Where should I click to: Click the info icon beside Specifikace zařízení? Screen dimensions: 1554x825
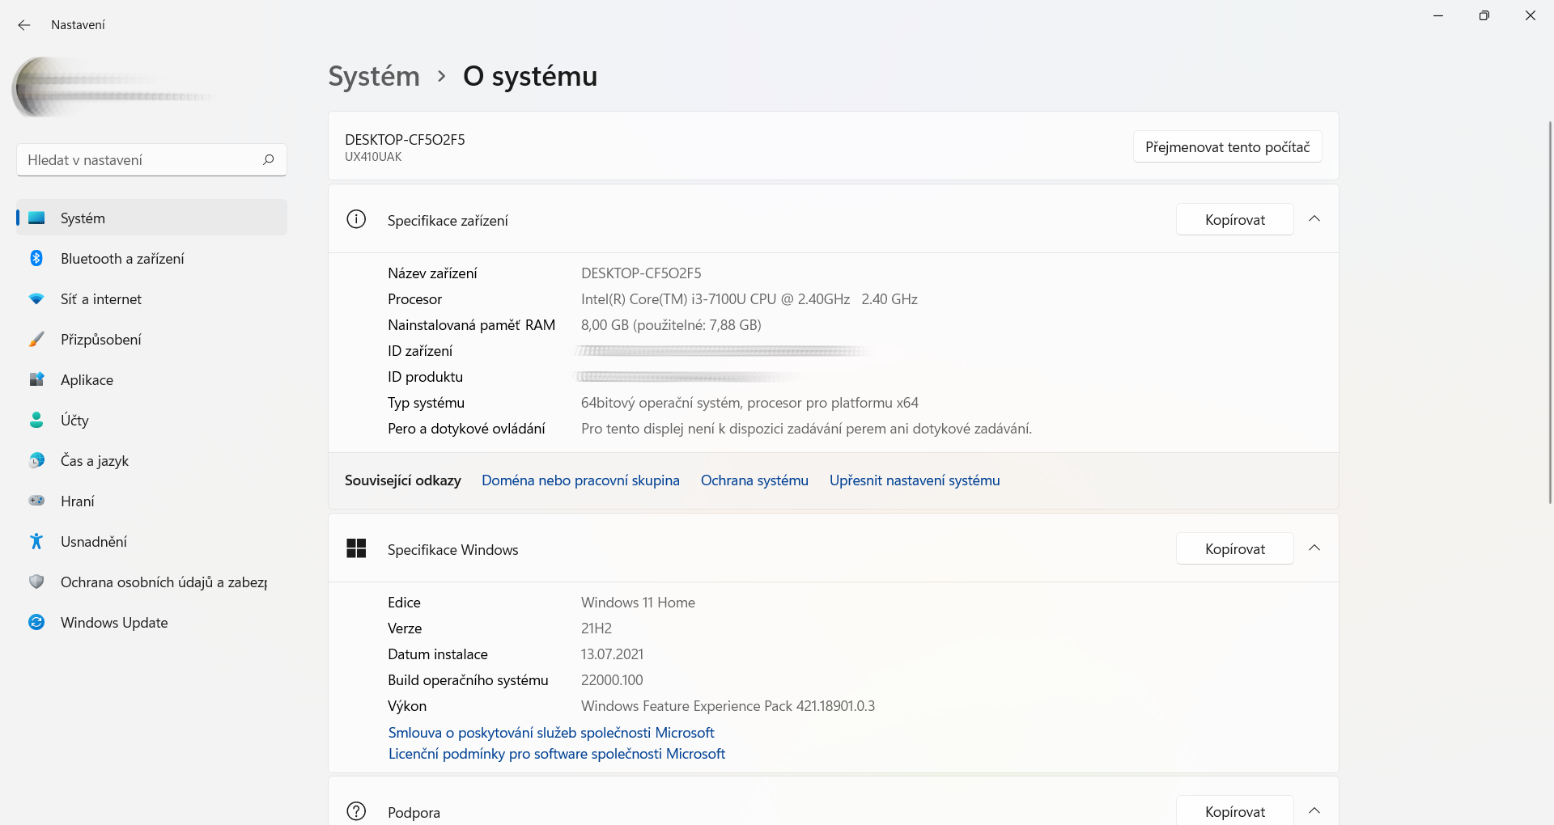pos(356,219)
